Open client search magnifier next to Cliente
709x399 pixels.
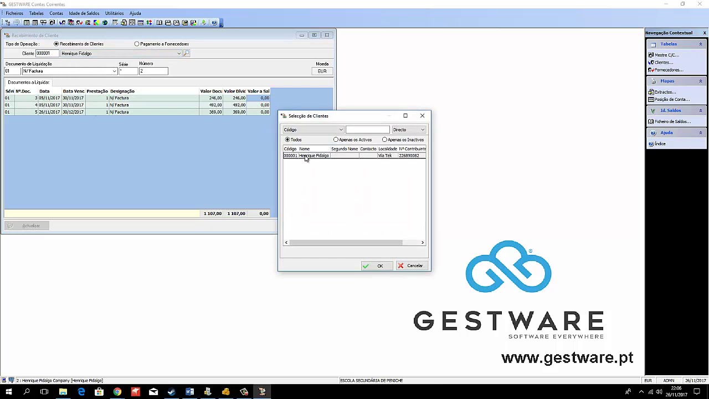coord(186,54)
